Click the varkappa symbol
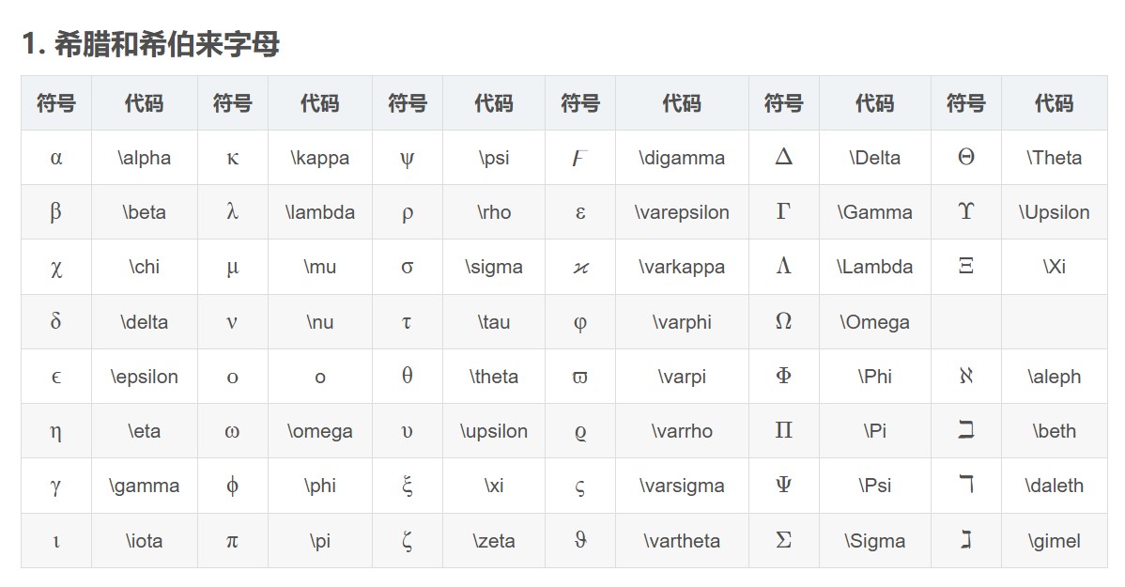 [x=580, y=268]
